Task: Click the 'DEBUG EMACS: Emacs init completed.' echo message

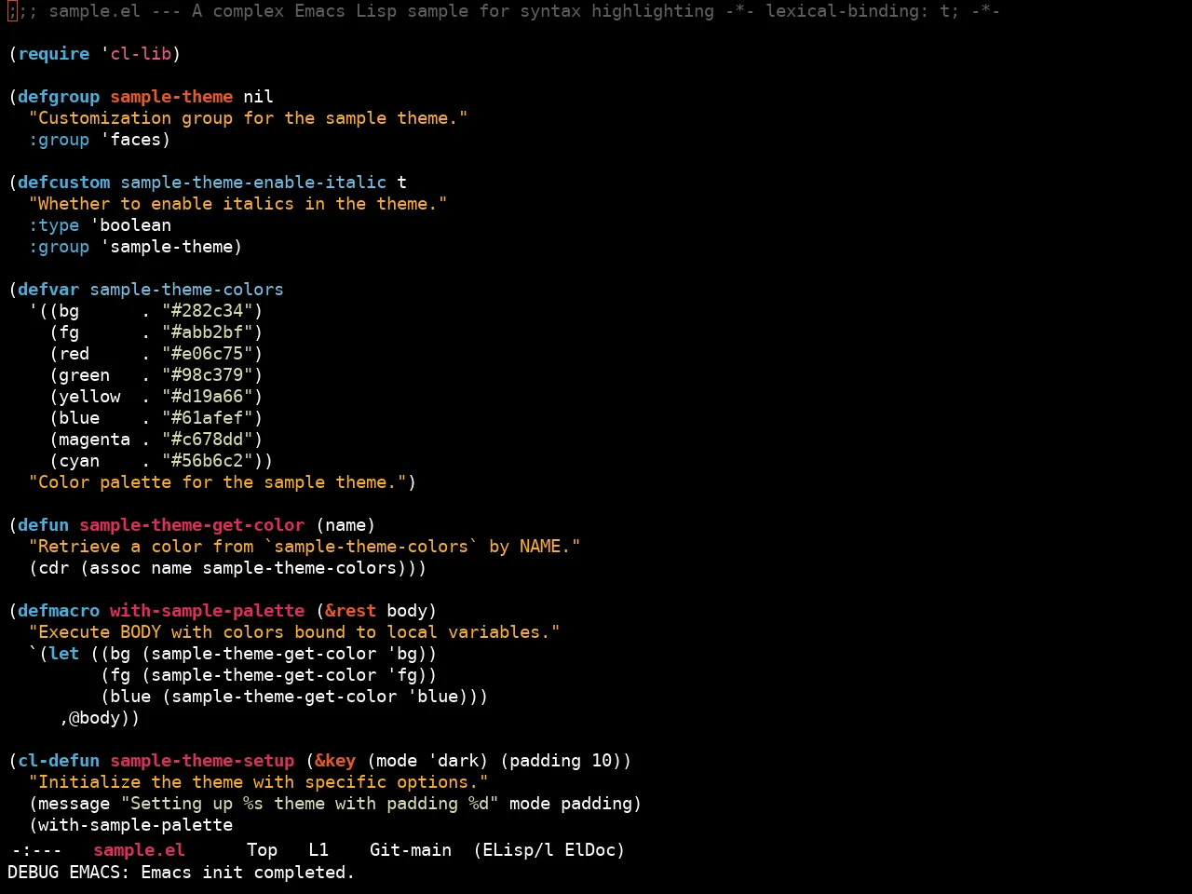Action: coord(182,873)
